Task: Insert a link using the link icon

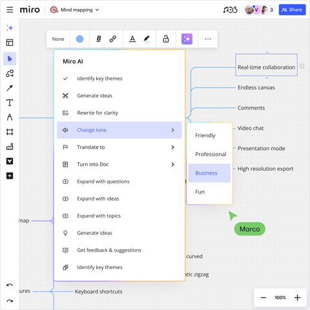Action: tap(113, 39)
